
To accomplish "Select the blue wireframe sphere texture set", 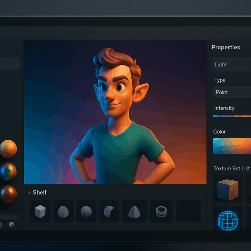I will (x=227, y=220).
